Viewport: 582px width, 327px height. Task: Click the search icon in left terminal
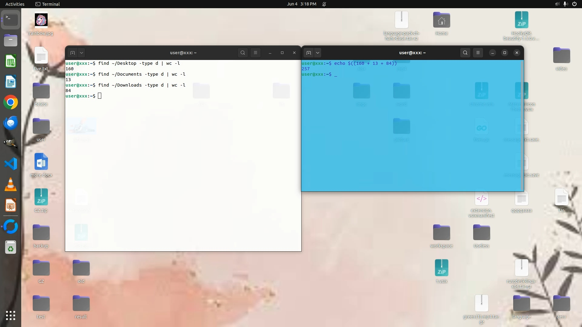point(243,53)
